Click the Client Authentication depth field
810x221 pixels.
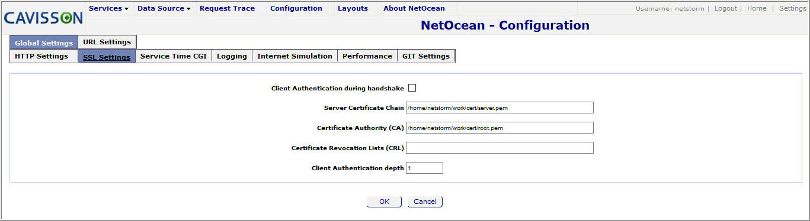(424, 168)
